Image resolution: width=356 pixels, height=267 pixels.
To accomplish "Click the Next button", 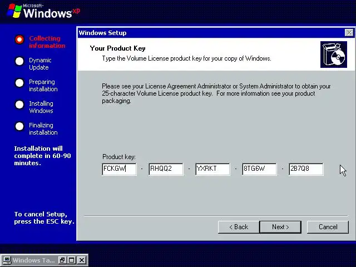I will [x=280, y=227].
